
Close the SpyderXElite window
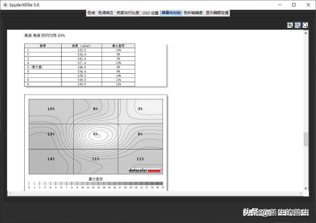(308, 5)
